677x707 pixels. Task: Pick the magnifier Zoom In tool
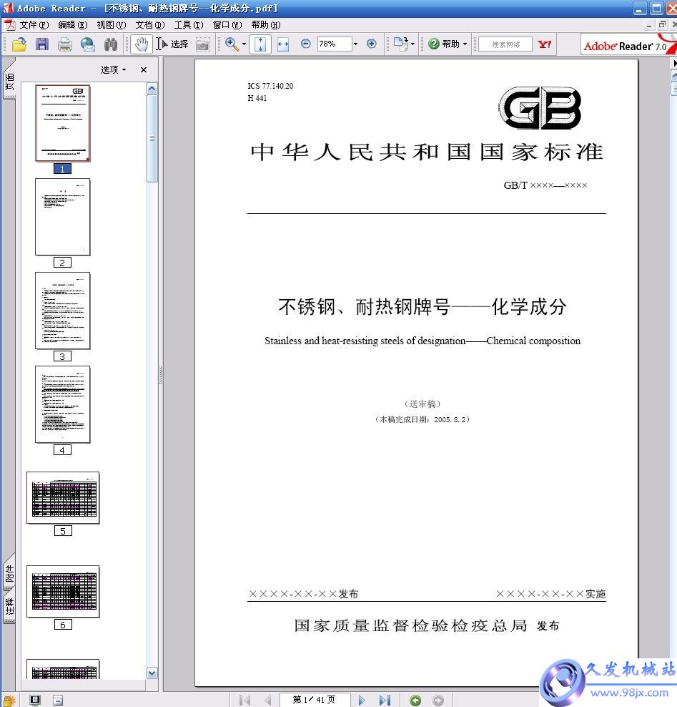click(x=232, y=44)
